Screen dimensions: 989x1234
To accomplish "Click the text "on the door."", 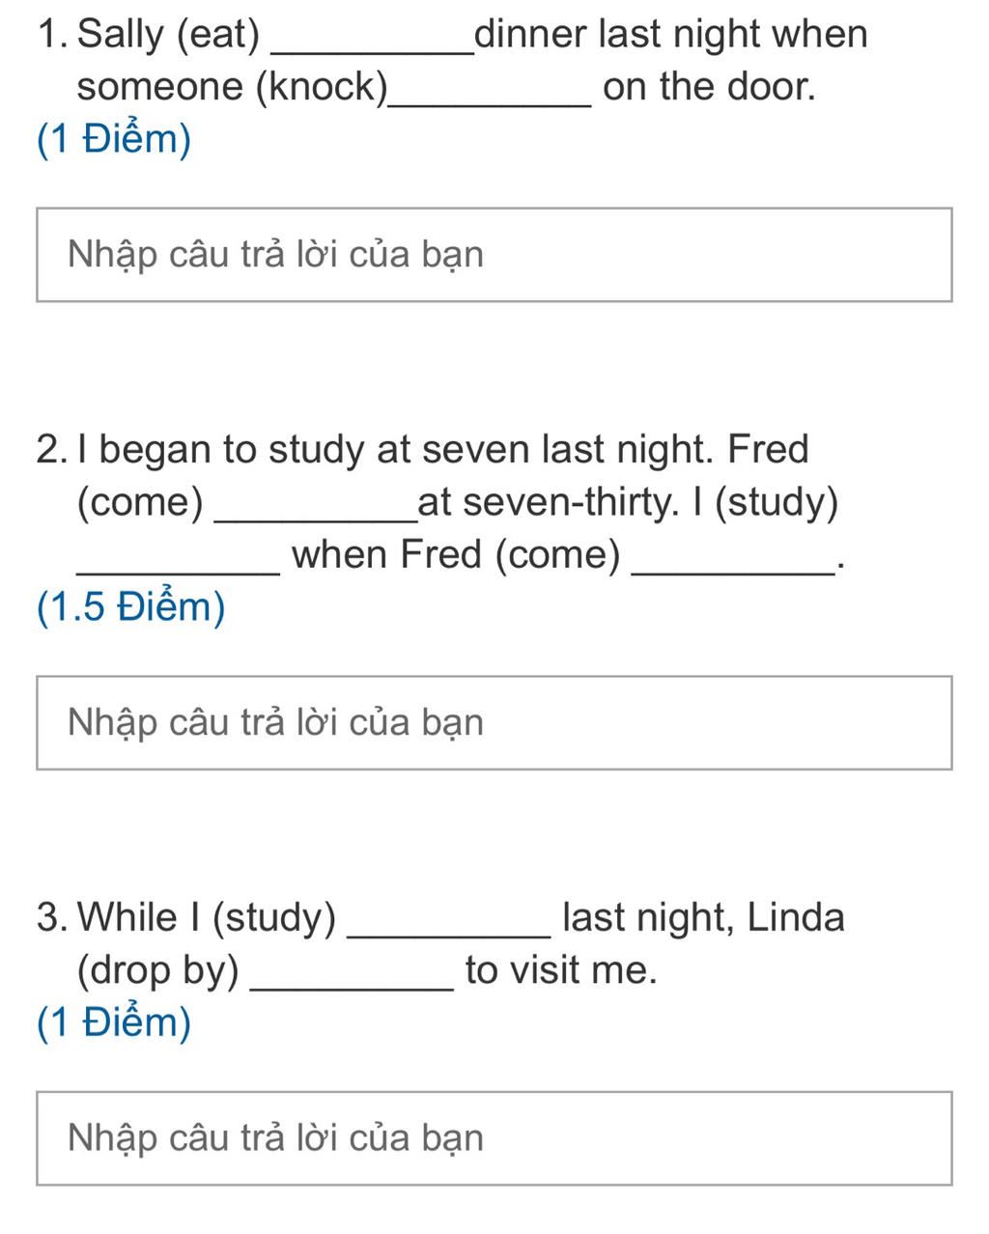I will [709, 87].
